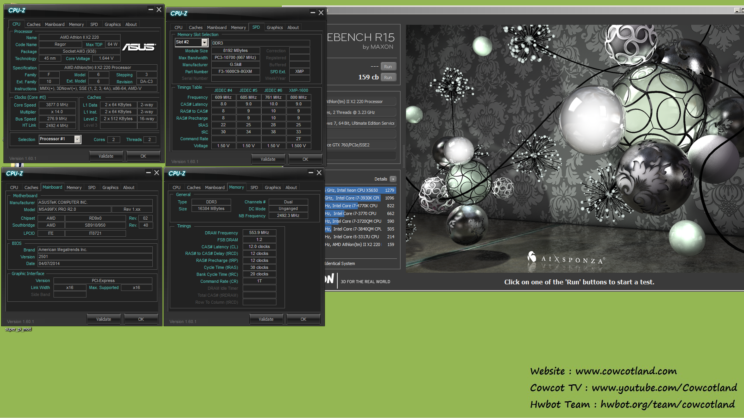This screenshot has height=418, width=744.
Task: Run the CPU test showing 159 cb
Action: click(388, 77)
